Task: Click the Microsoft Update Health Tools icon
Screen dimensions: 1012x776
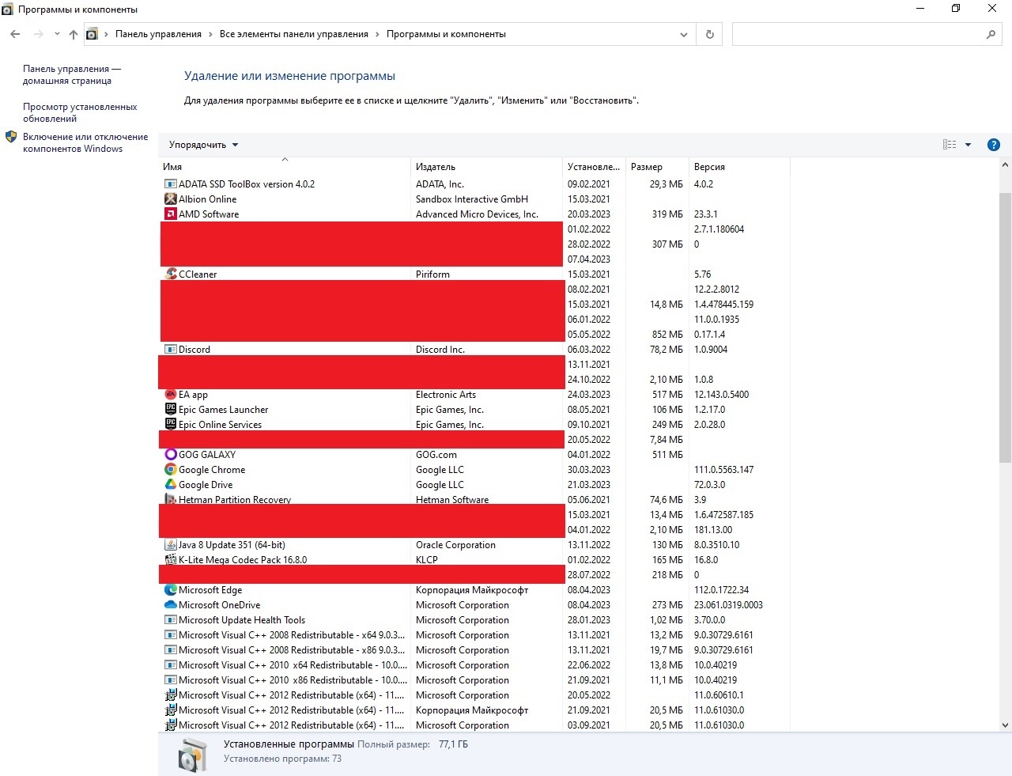Action: pyautogui.click(x=170, y=620)
